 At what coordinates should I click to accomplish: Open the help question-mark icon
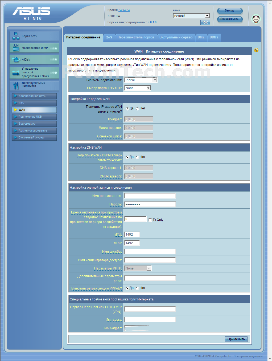pos(256,50)
